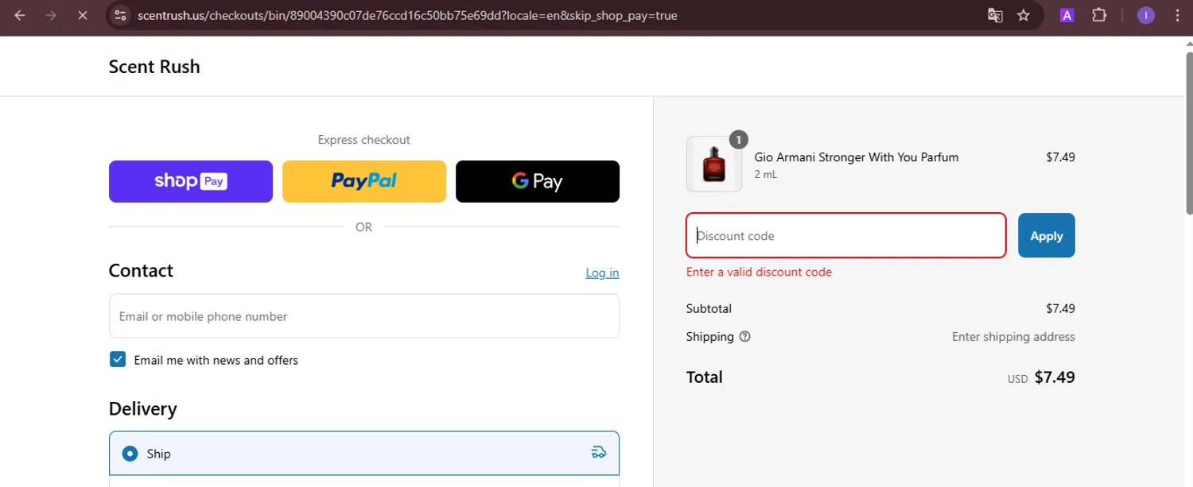
Task: Click the Log in link
Action: pyautogui.click(x=602, y=272)
